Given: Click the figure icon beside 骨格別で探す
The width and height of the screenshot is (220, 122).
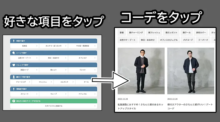Looking at the screenshot, I should [x=13, y=89].
